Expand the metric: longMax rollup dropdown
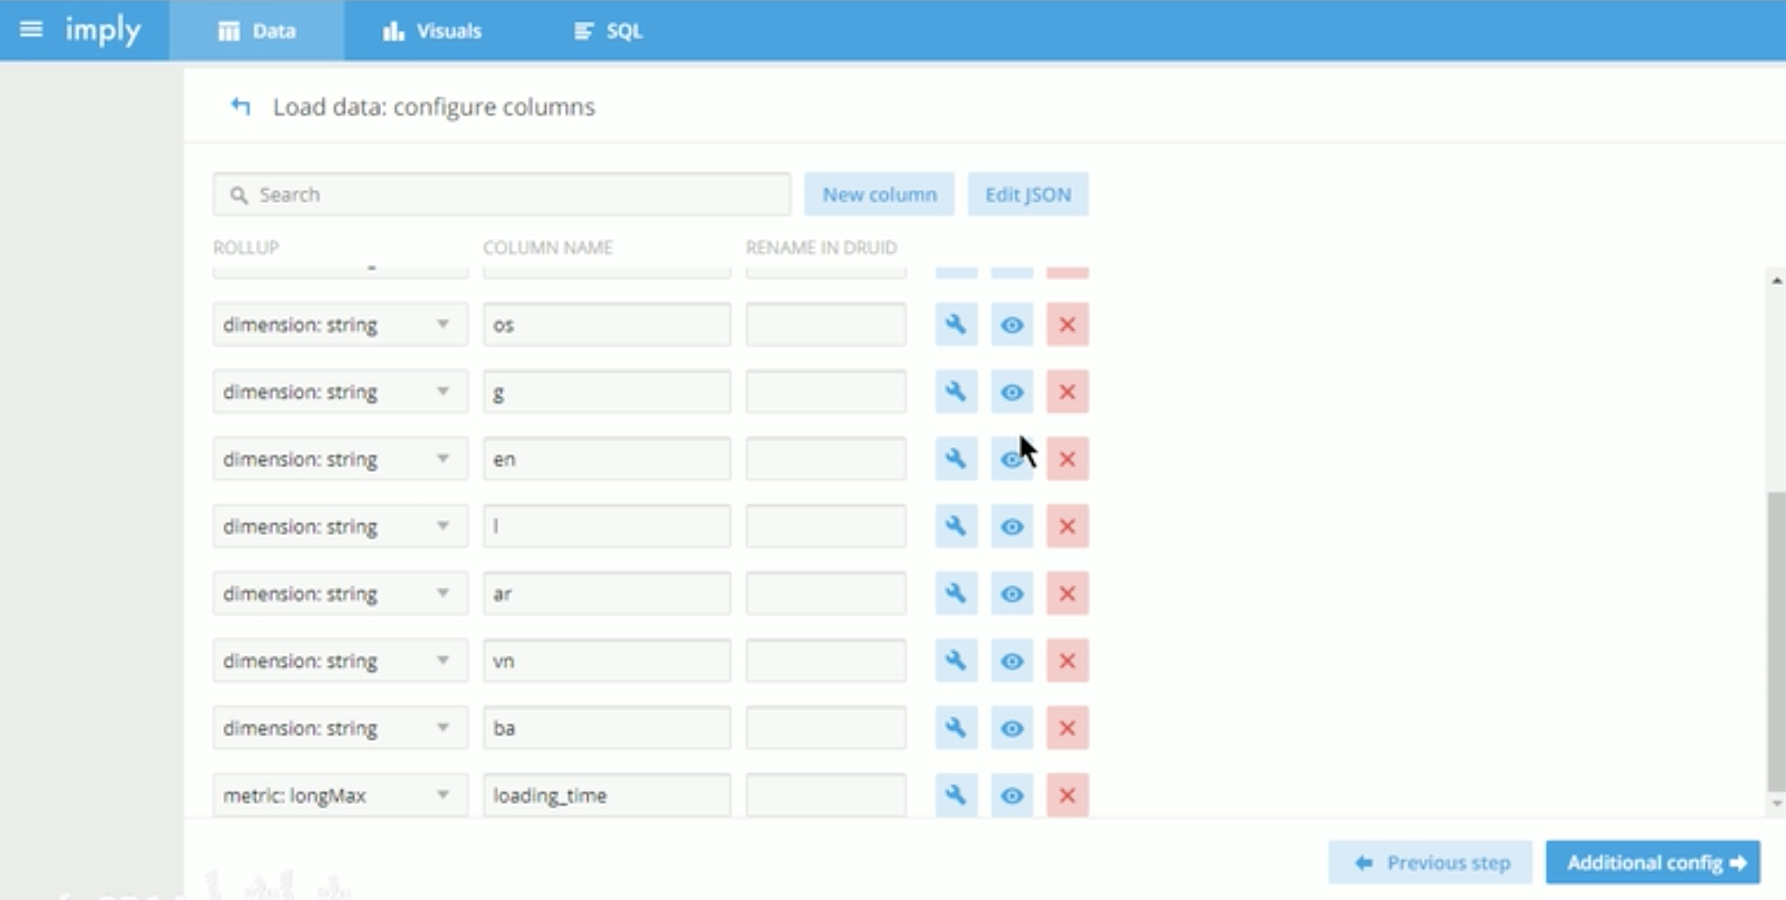 (339, 795)
